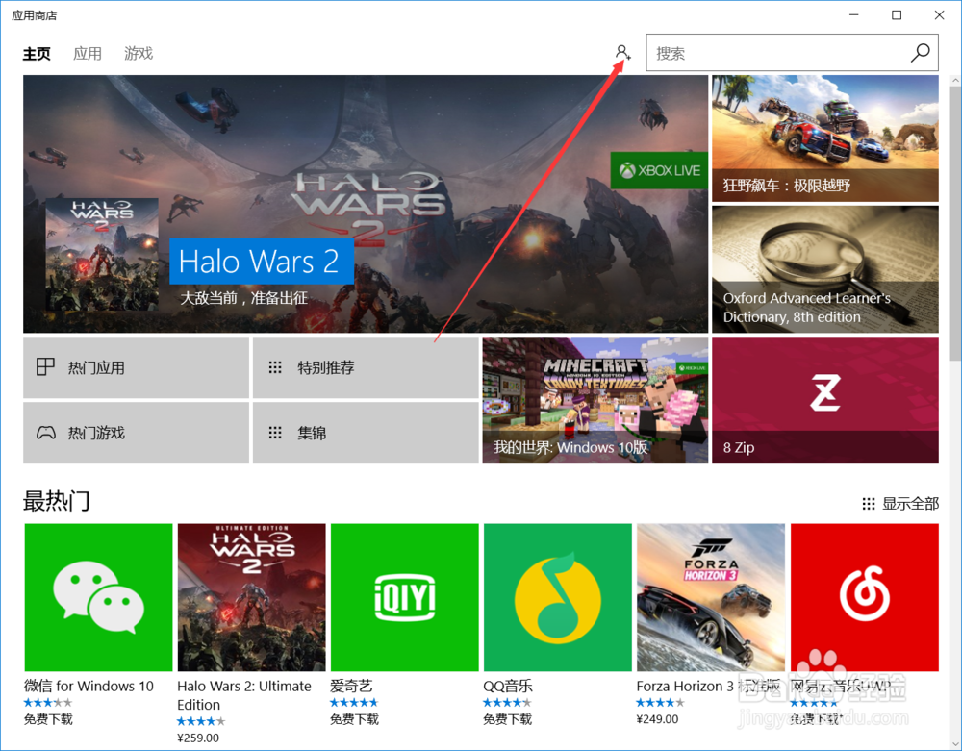
Task: Open the WeChat app icon tile
Action: tap(98, 597)
